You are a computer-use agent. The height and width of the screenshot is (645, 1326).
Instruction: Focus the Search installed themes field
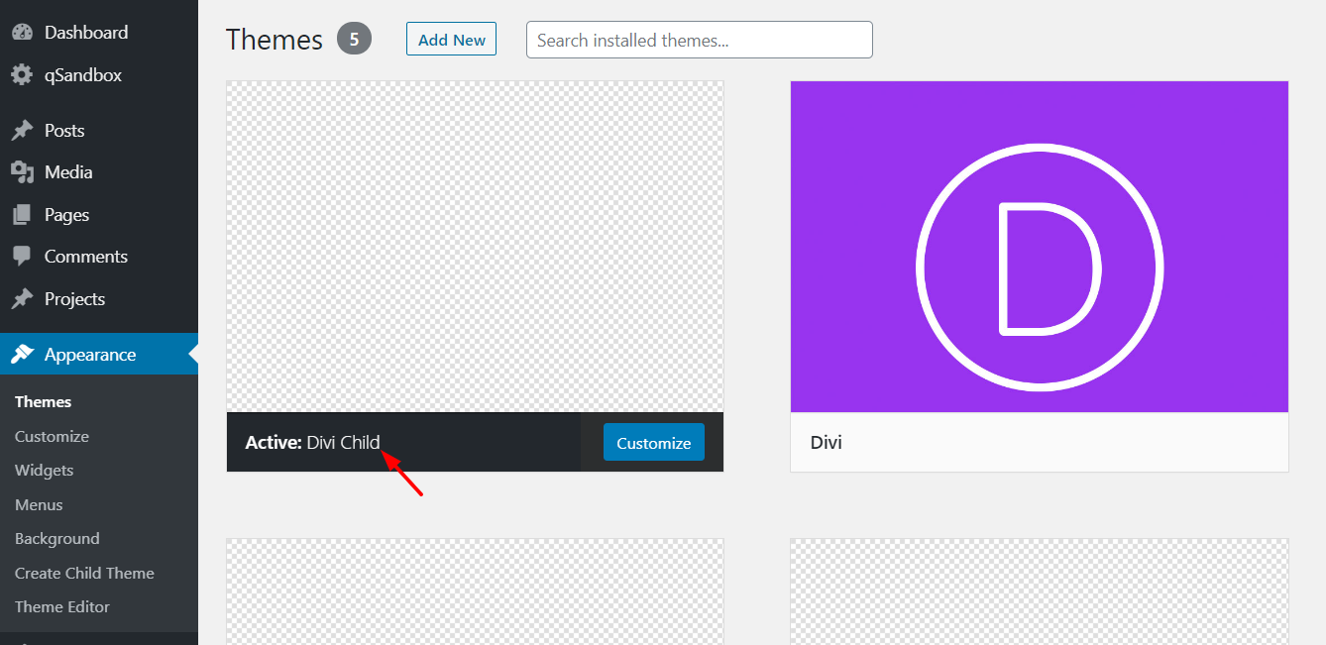[700, 40]
